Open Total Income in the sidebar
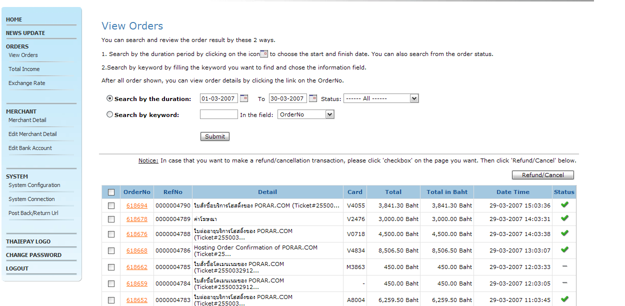This screenshot has height=306, width=625. [24, 69]
